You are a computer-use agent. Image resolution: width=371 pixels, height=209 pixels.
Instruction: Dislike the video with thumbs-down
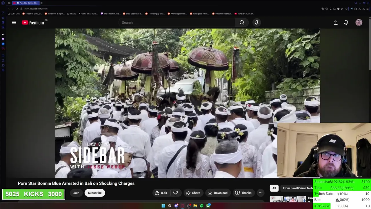point(175,193)
